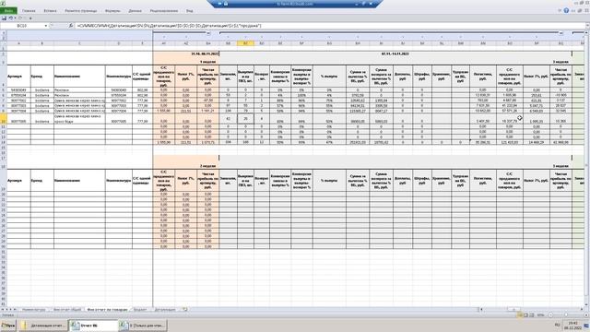This screenshot has height=332, width=590.
Task: Click the zoom slider handle
Action: (x=565, y=315)
